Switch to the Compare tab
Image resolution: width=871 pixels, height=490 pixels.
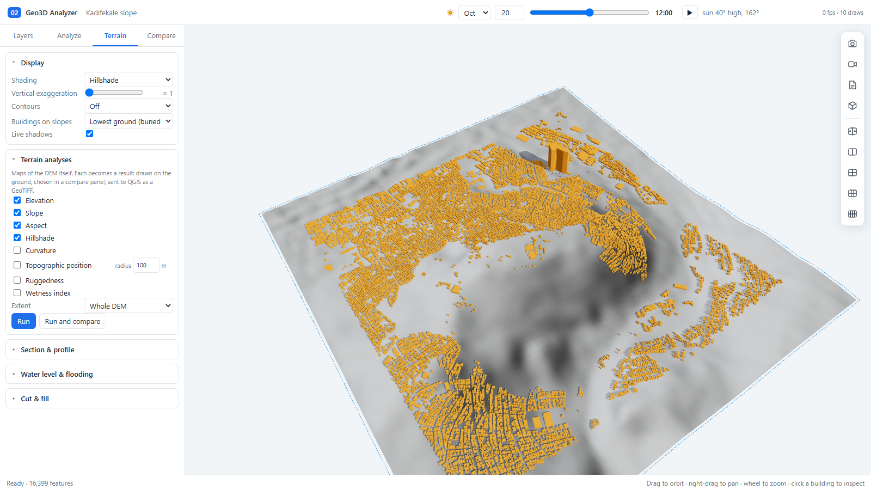pos(161,35)
